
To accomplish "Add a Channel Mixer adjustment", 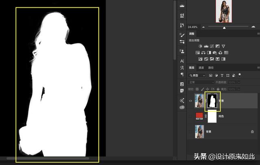I will 220,53.
